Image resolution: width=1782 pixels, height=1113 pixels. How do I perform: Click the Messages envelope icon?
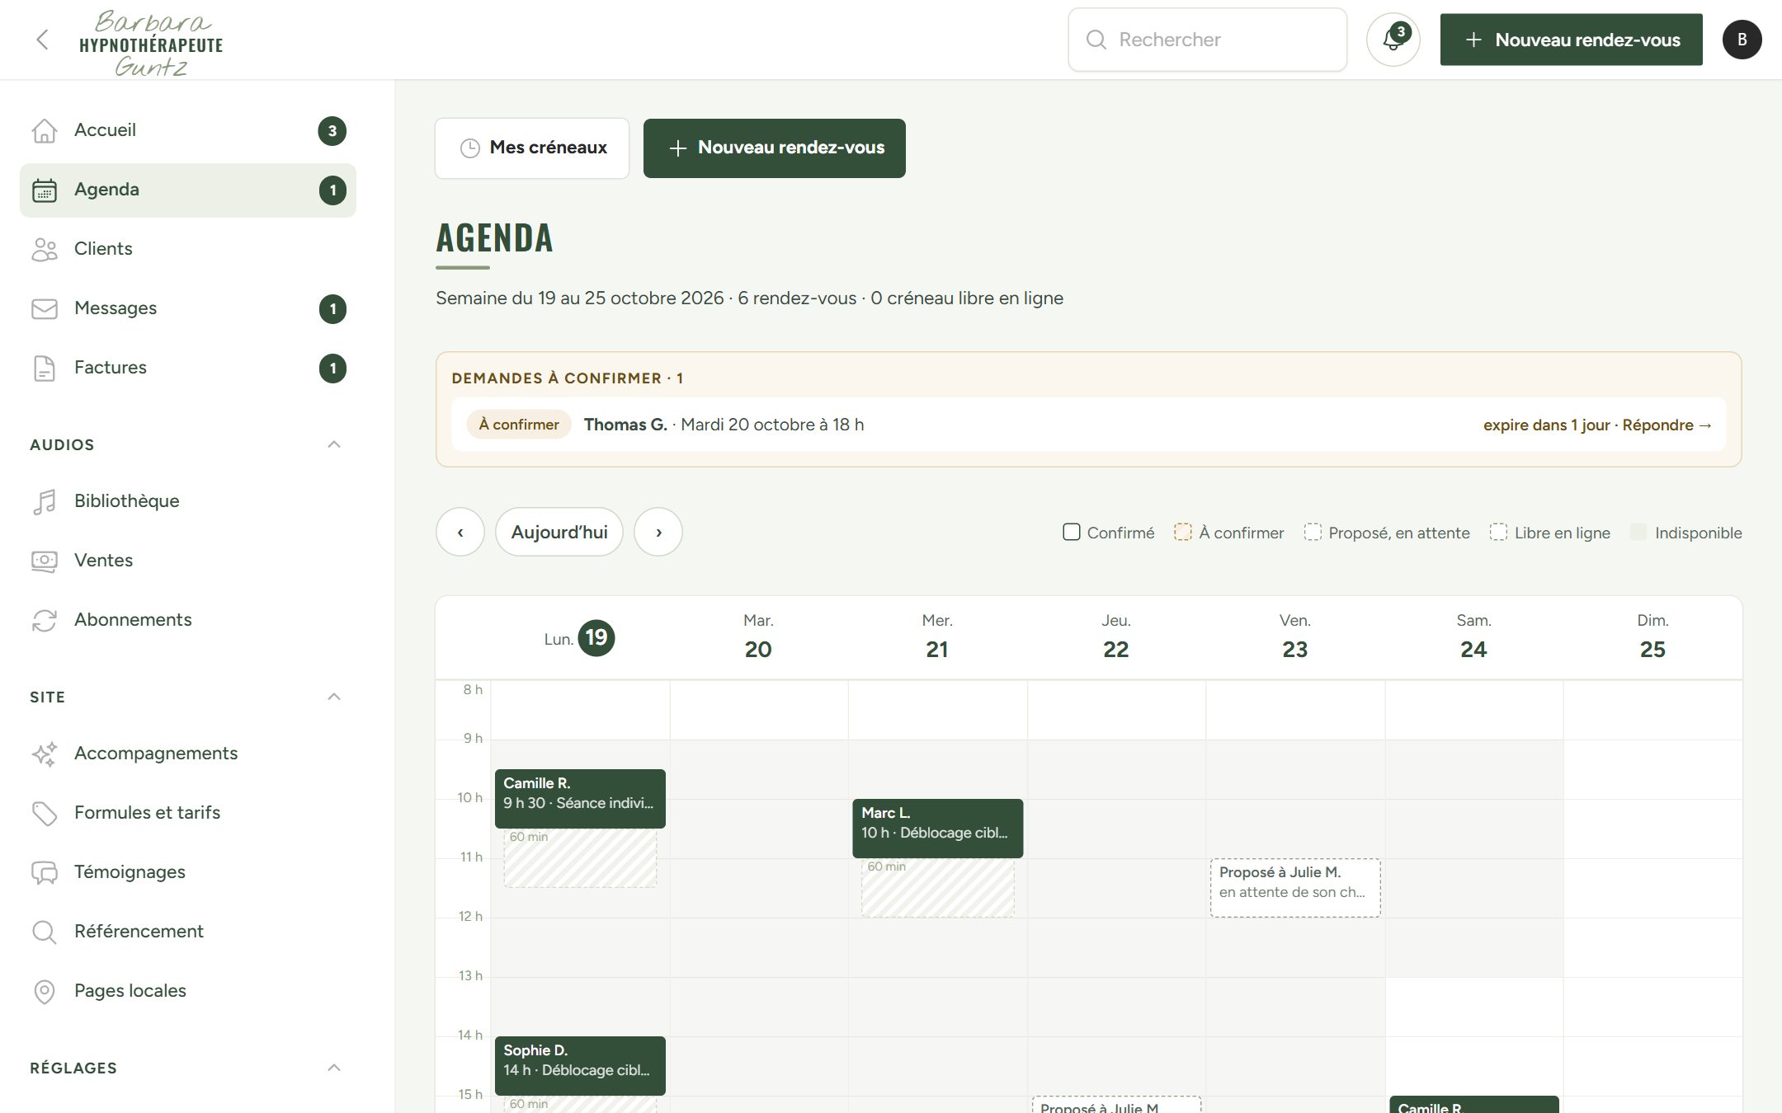pyautogui.click(x=45, y=308)
